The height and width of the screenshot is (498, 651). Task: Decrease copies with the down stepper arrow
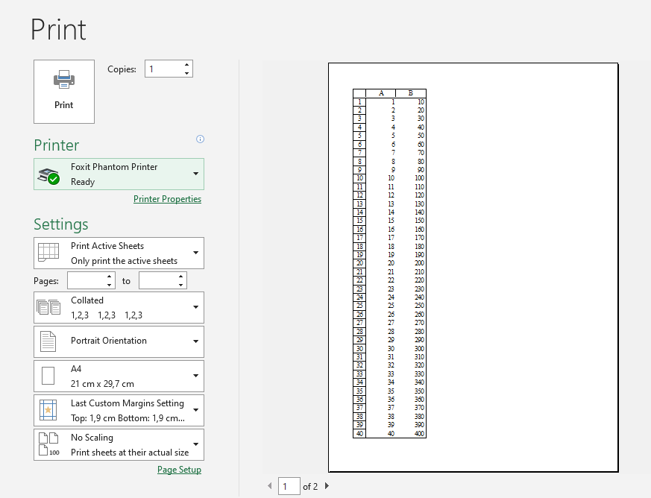[x=188, y=72]
